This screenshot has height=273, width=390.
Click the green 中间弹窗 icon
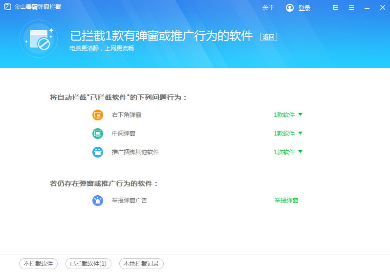98,134
